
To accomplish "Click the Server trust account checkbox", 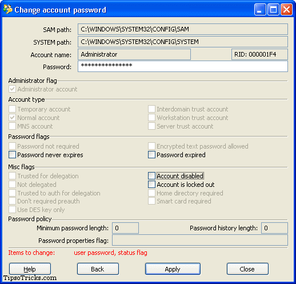I will (151, 126).
